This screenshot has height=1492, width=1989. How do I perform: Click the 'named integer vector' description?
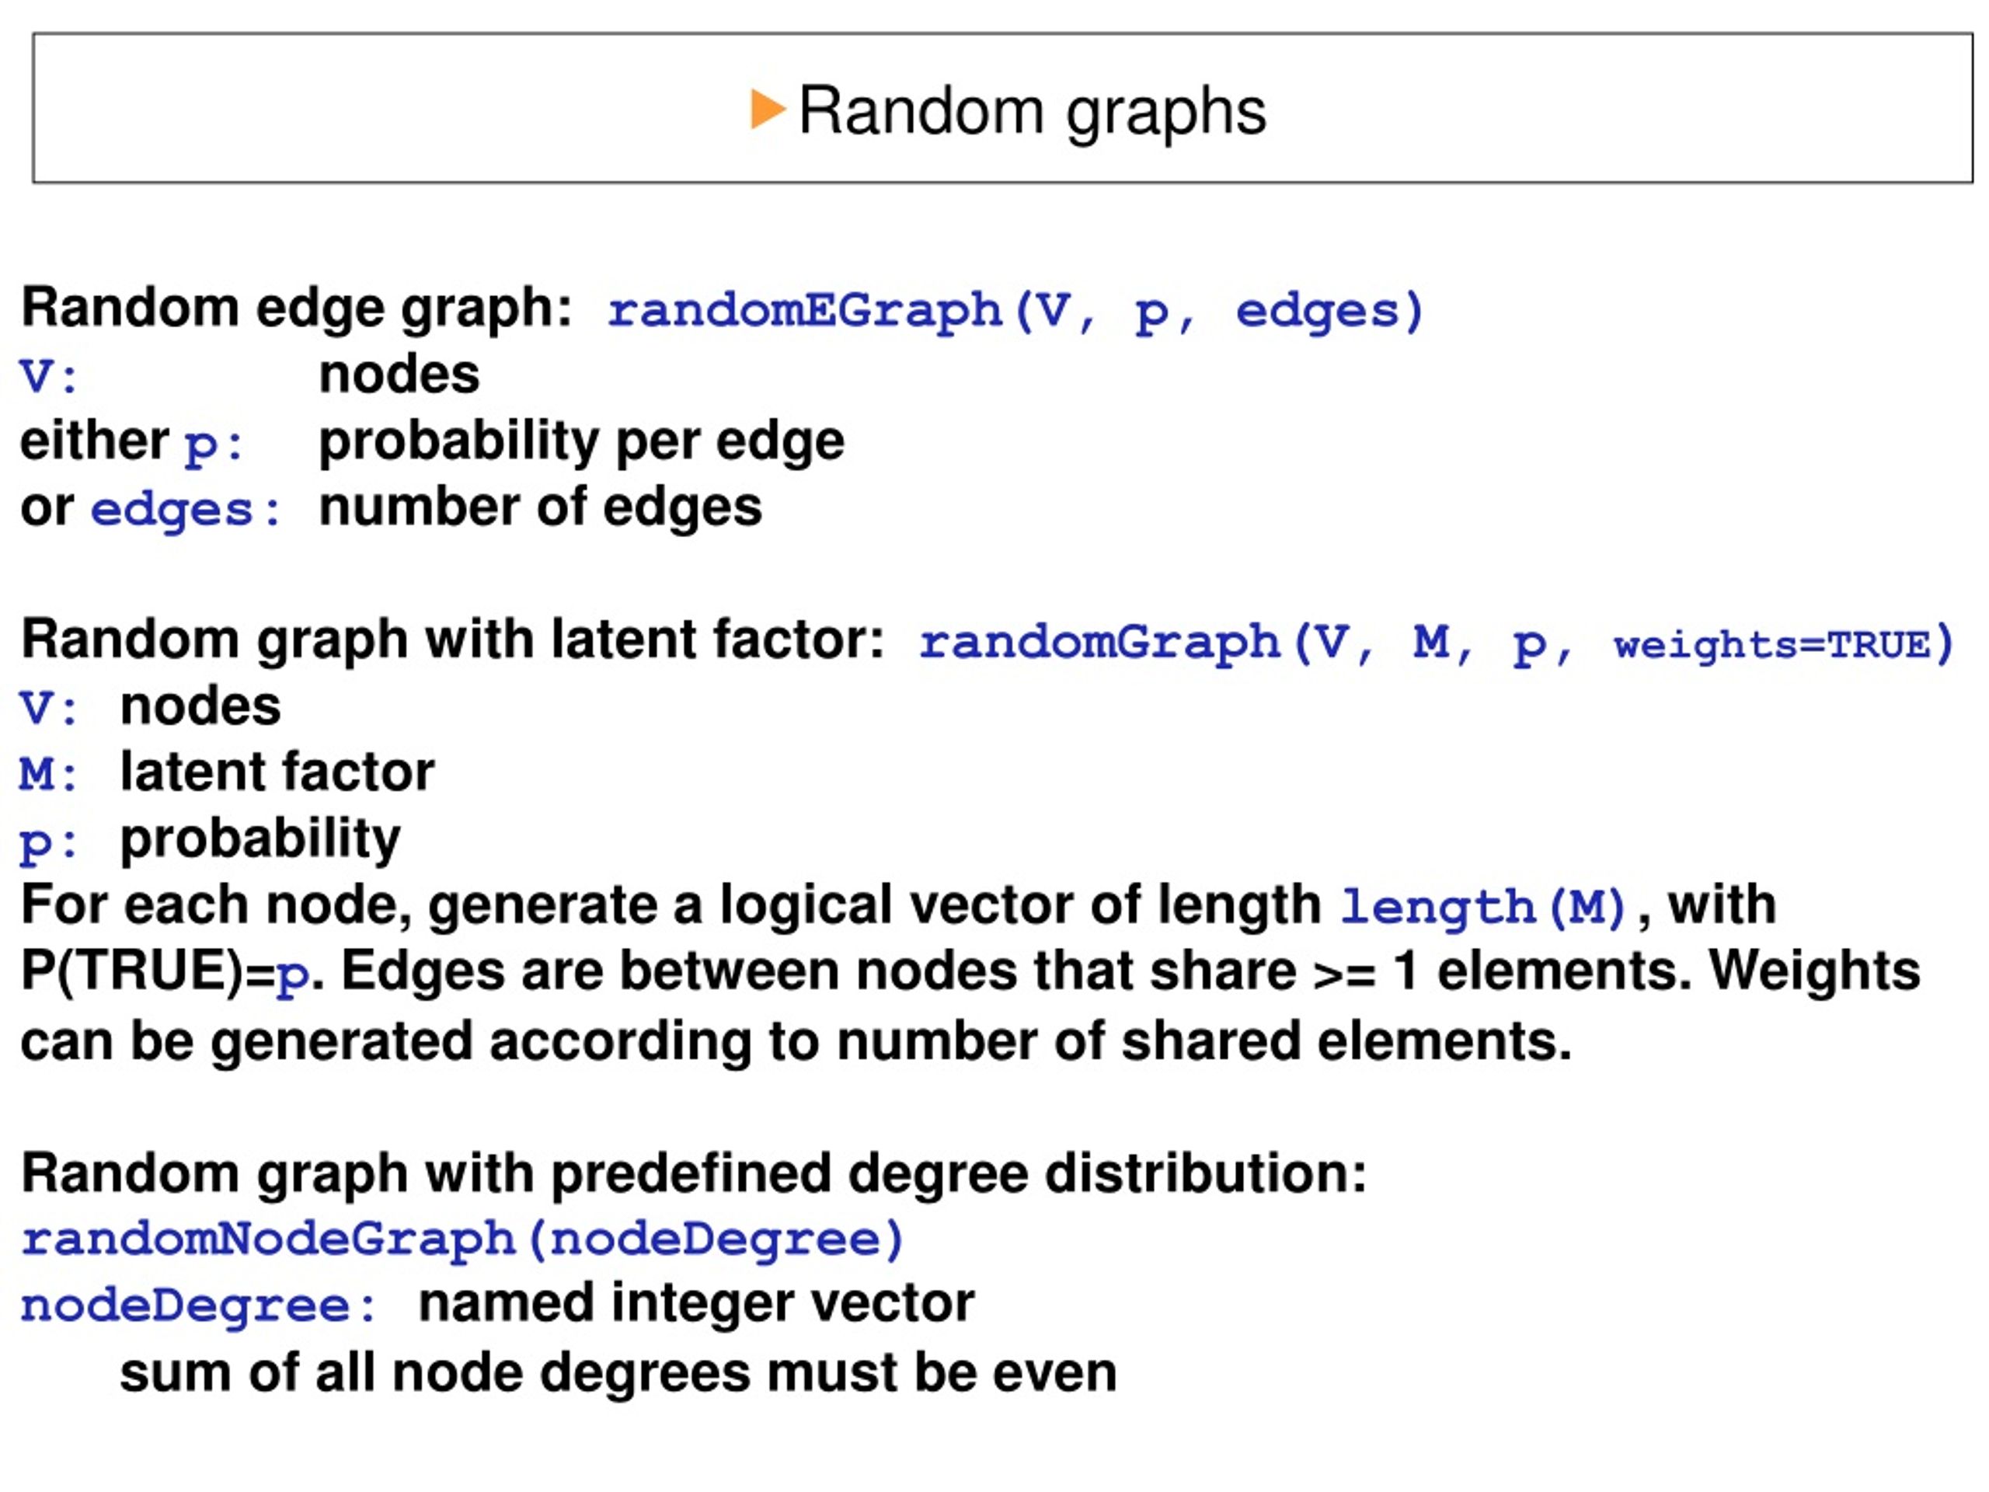click(696, 1305)
